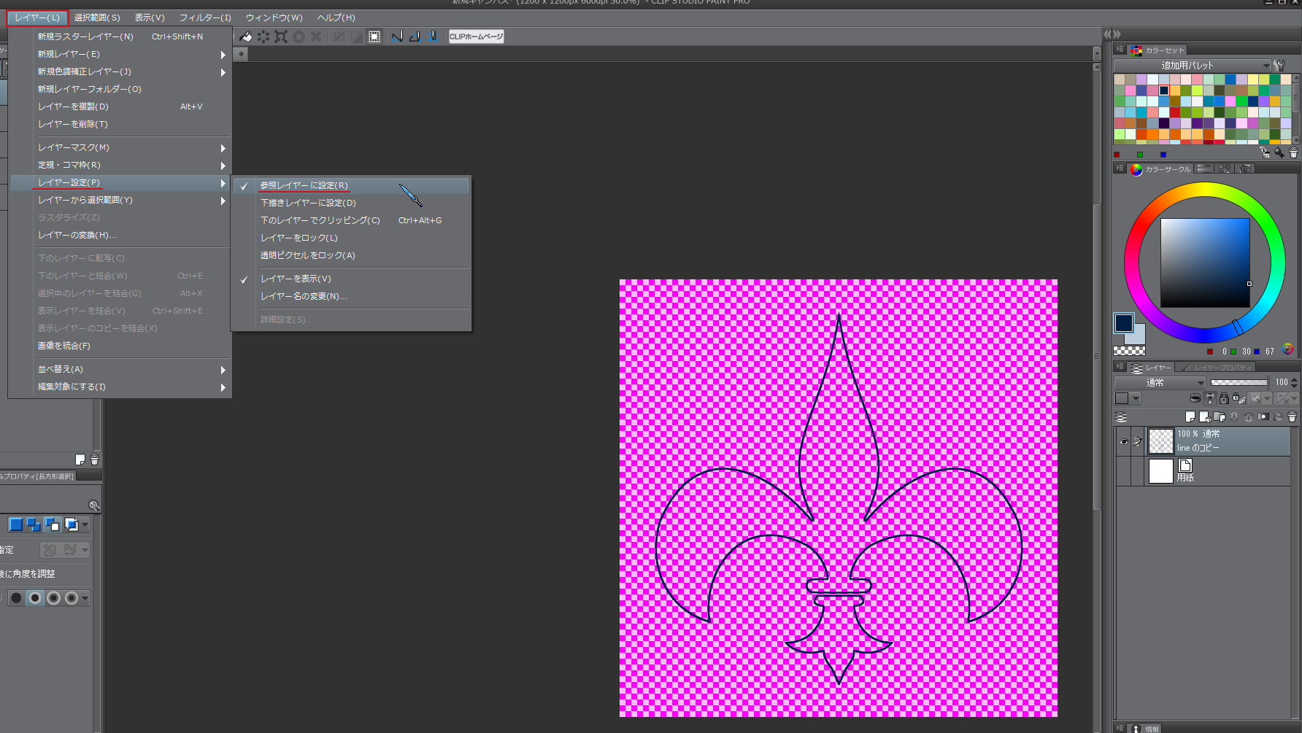Viewport: 1302px width, 733px height.
Task: Click the dark navy foreground color swatch
Action: pyautogui.click(x=1123, y=322)
